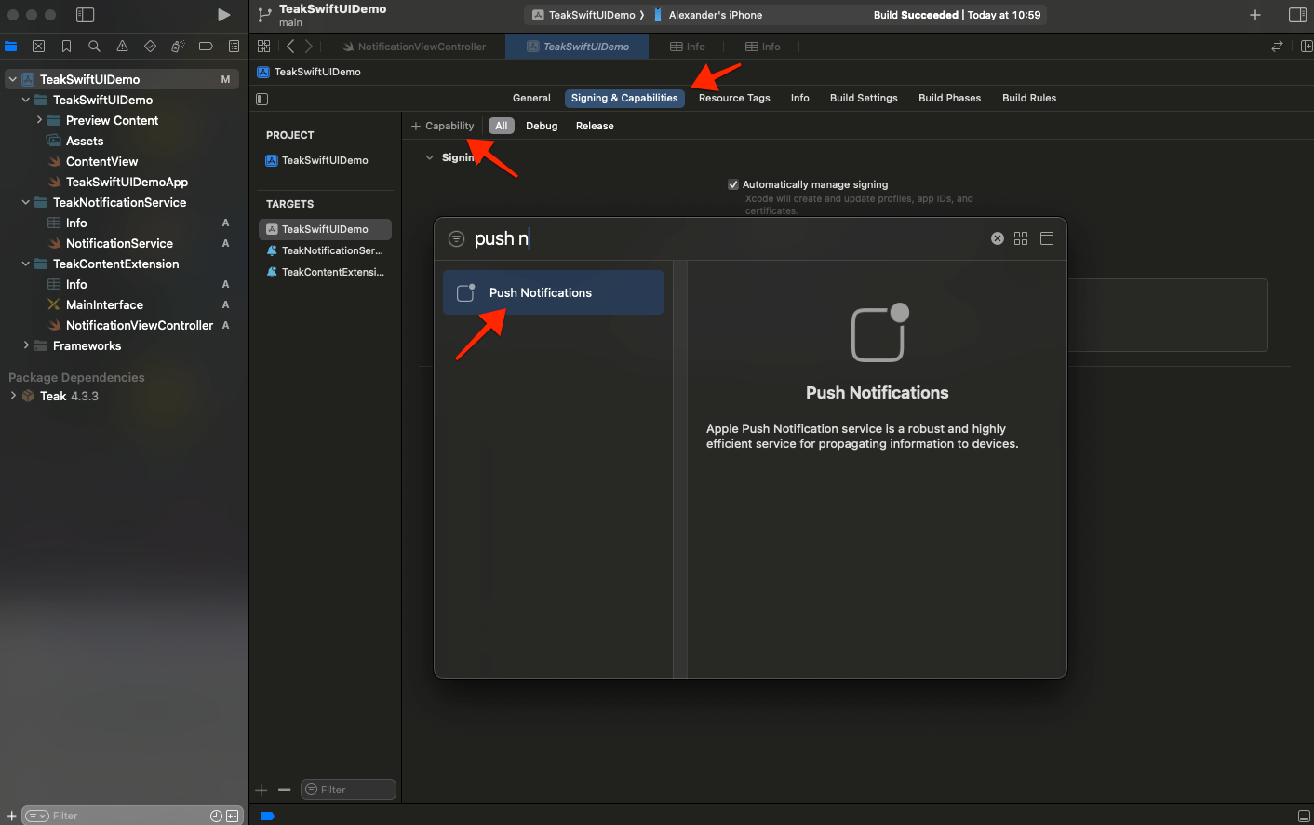Viewport: 1314px width, 825px height.
Task: Collapse the TeakNotificationService group
Action: coord(25,202)
